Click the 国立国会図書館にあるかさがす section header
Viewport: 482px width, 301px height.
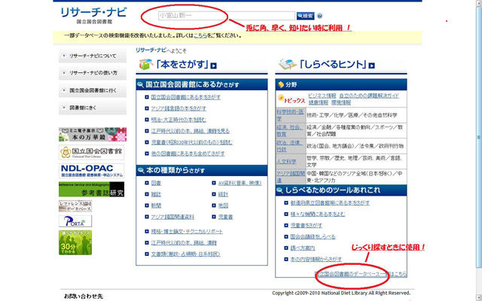coord(202,85)
